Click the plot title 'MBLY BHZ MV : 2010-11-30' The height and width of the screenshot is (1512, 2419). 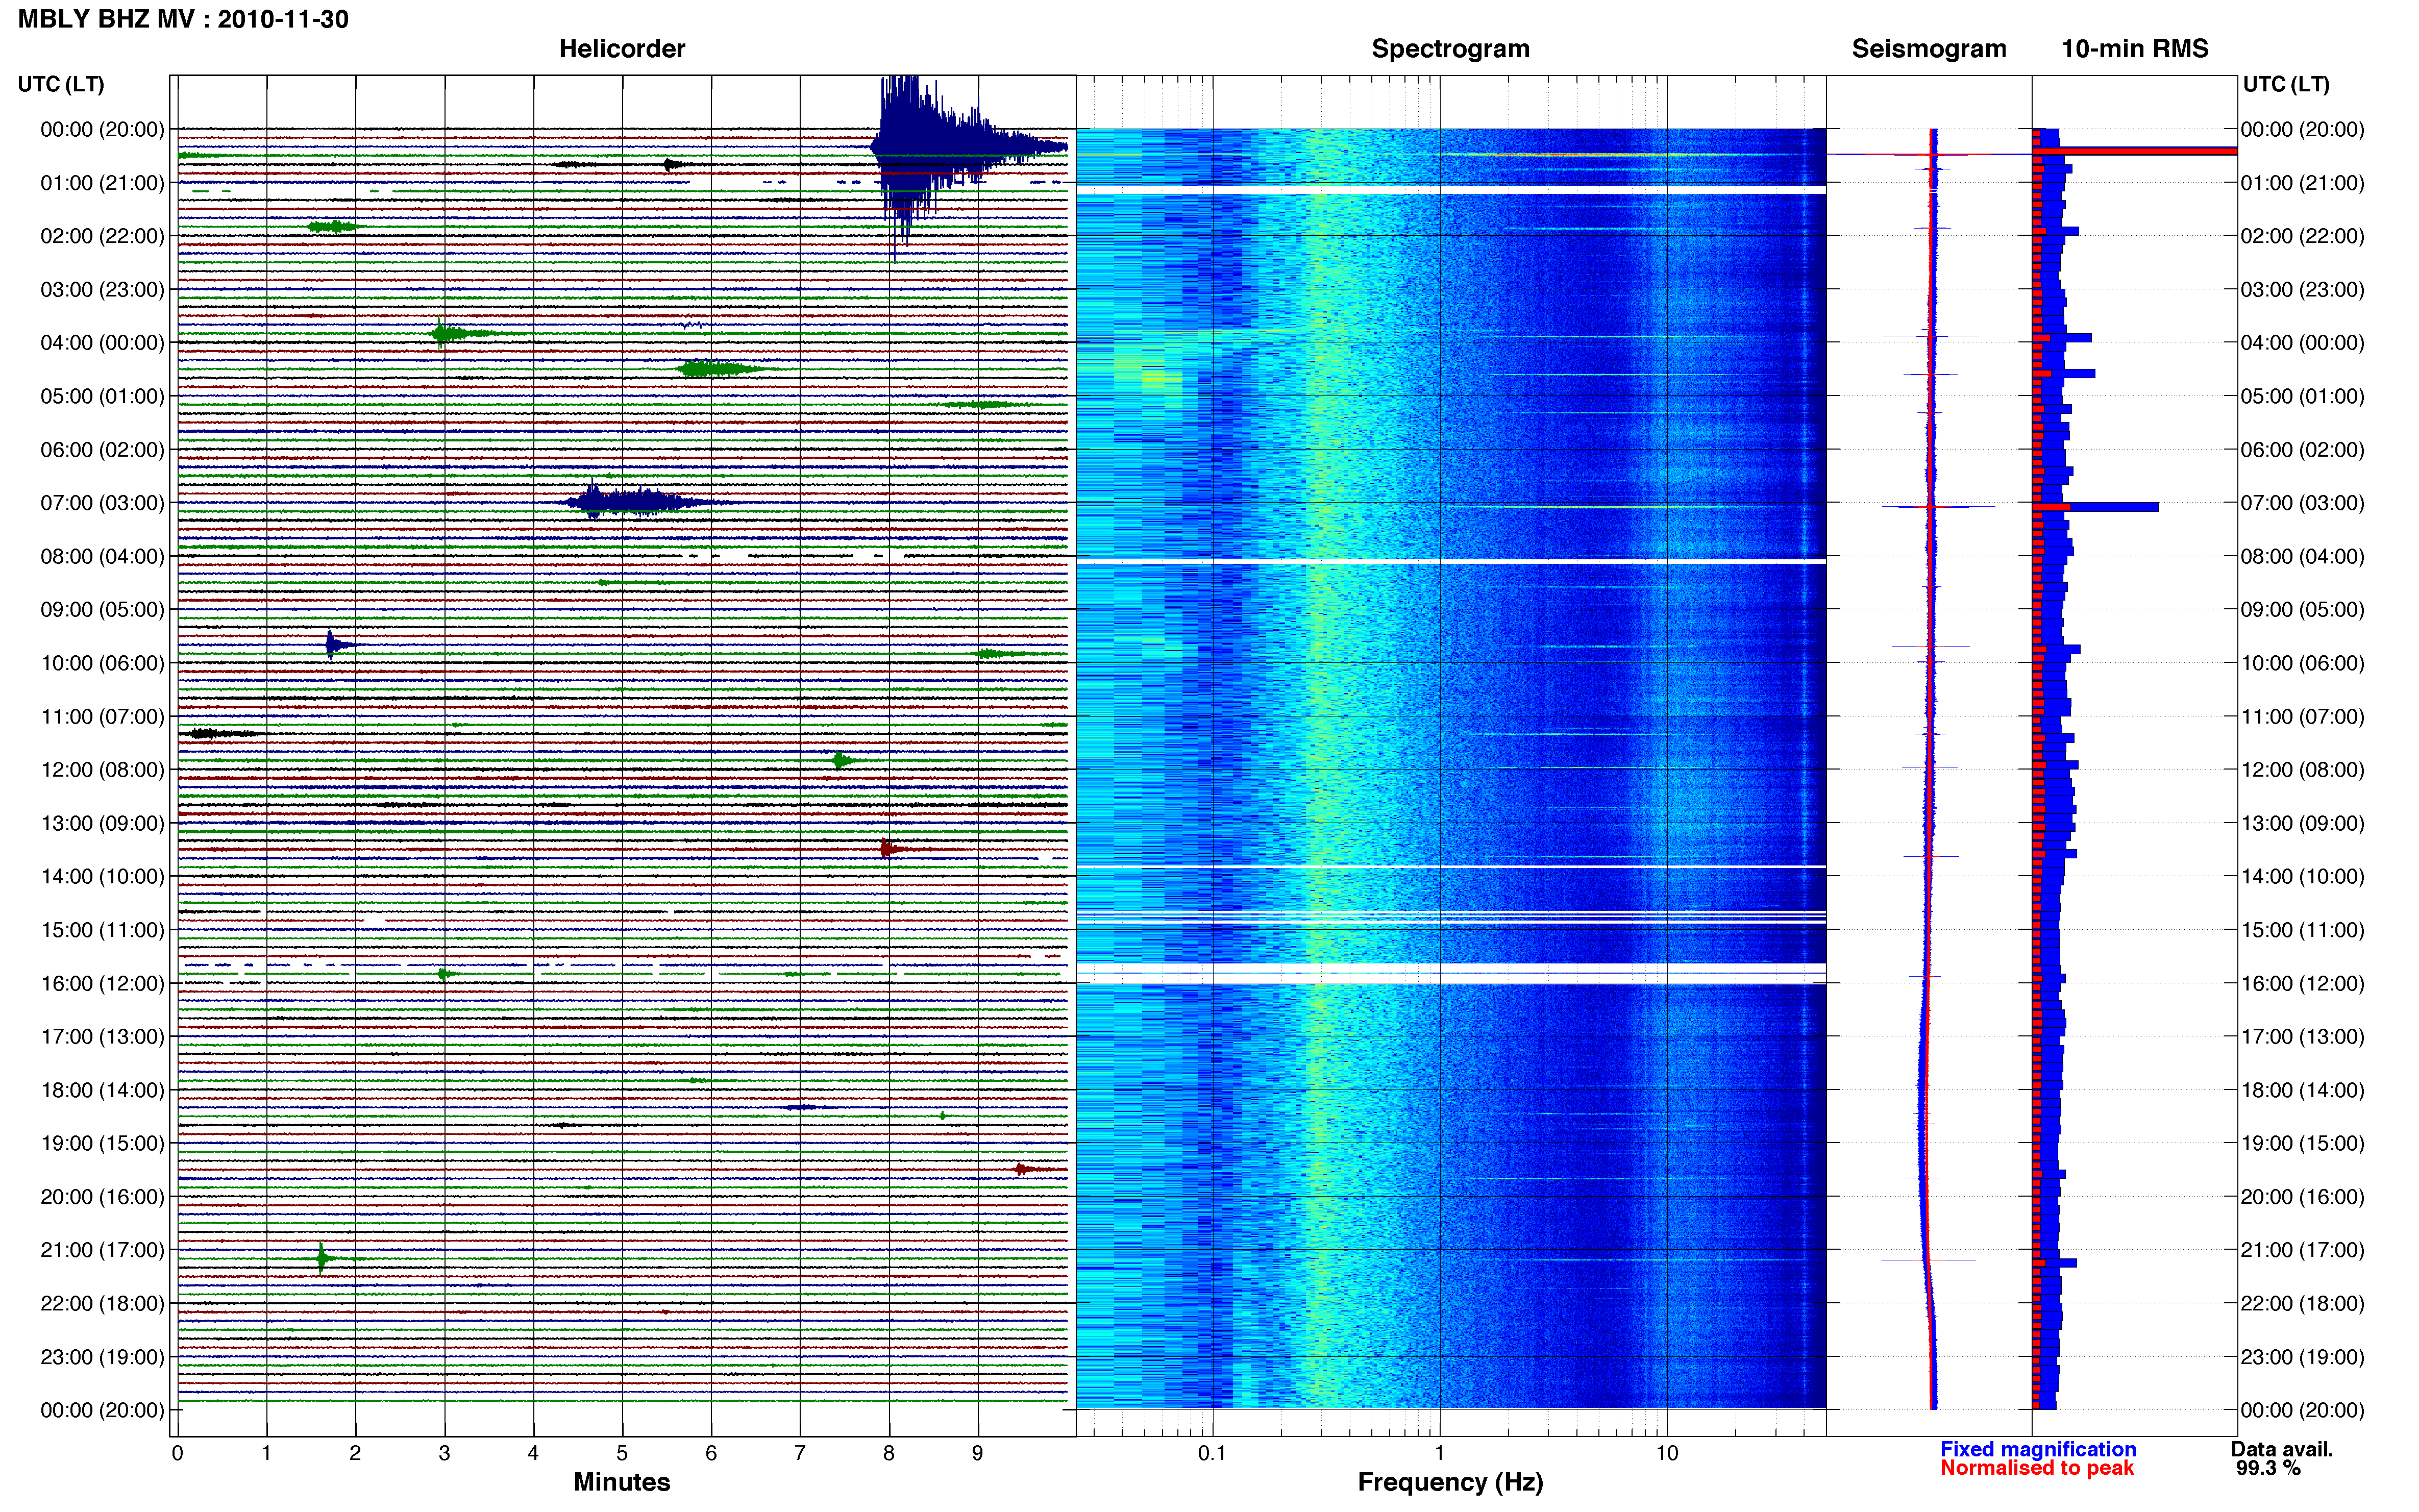pos(183,19)
